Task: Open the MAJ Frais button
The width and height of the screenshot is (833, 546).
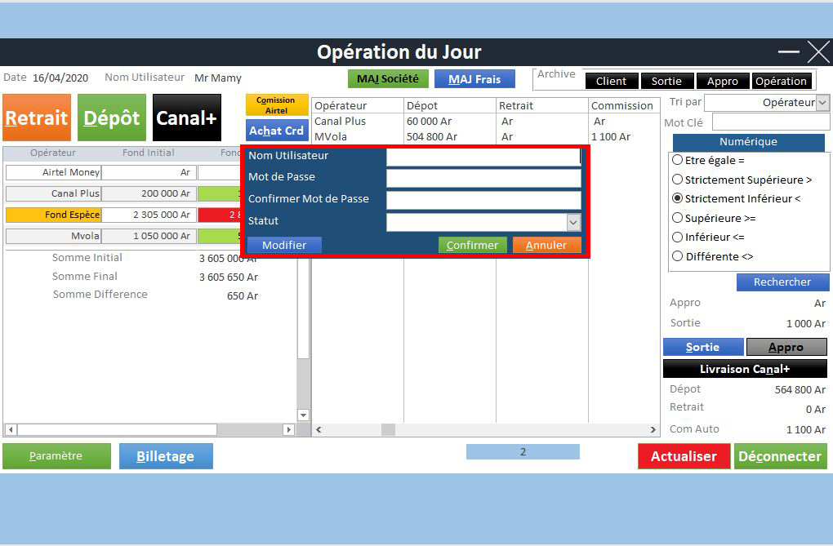Action: coord(474,79)
